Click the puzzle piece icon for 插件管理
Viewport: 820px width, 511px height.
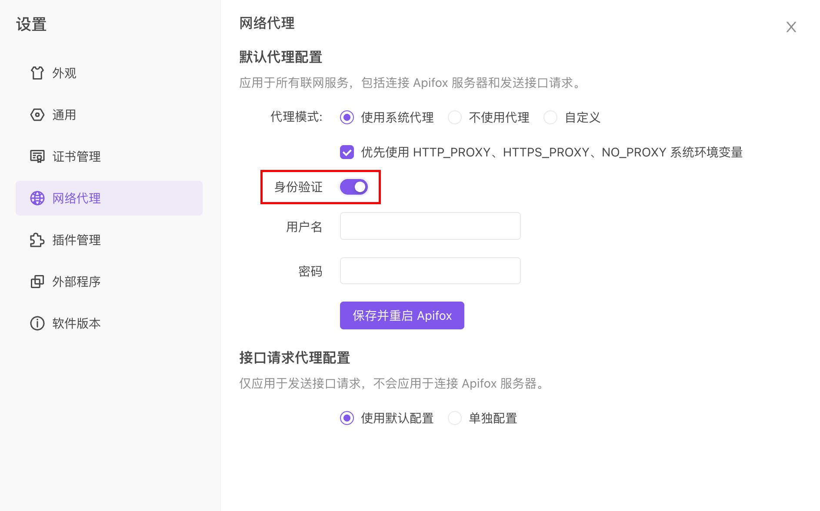[37, 240]
